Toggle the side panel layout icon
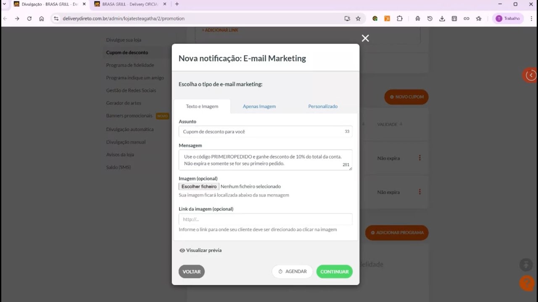Viewport: 538px width, 302px height. click(454, 18)
